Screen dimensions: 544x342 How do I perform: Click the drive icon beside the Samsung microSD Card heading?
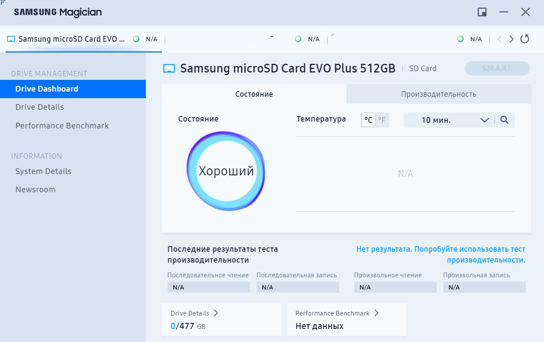click(x=169, y=69)
